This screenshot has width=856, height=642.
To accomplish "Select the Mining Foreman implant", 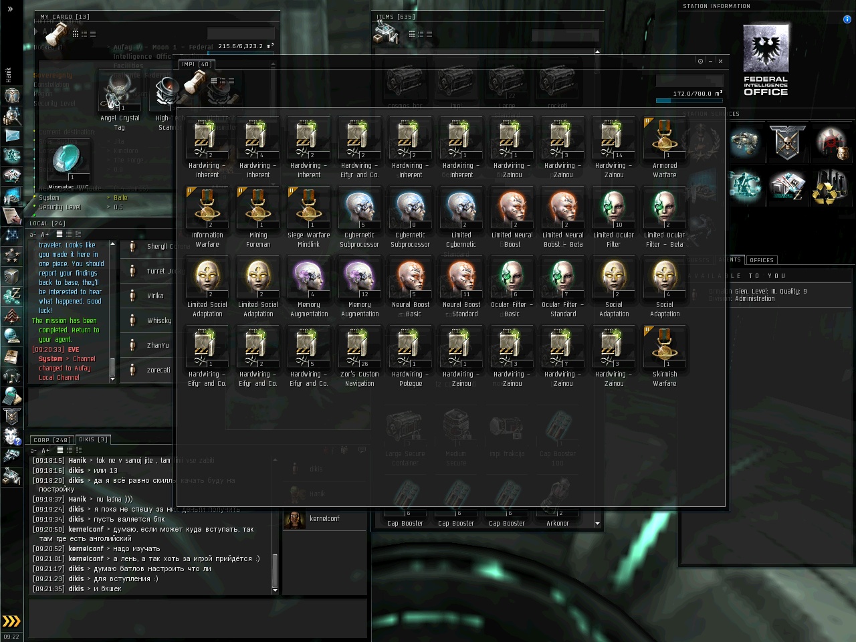I will [258, 219].
